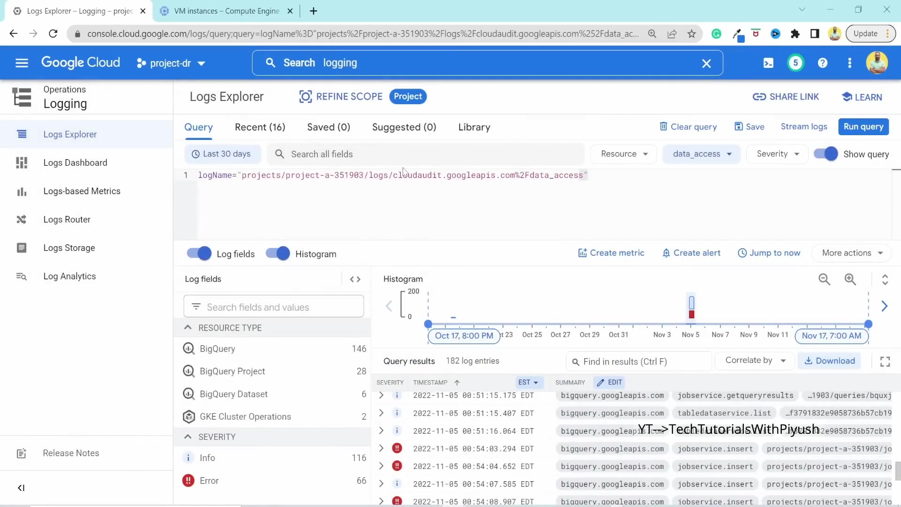Viewport: 901px width, 507px height.
Task: Open notifications badge showing 5
Action: [795, 63]
